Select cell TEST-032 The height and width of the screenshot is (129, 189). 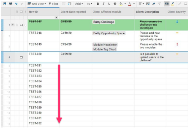point(43,123)
